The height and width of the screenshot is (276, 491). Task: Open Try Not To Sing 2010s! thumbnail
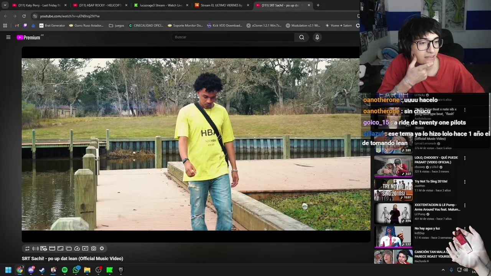[393, 190]
